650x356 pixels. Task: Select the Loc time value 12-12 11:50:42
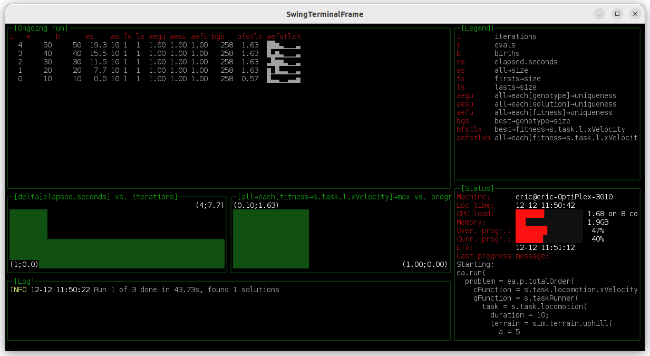click(545, 205)
